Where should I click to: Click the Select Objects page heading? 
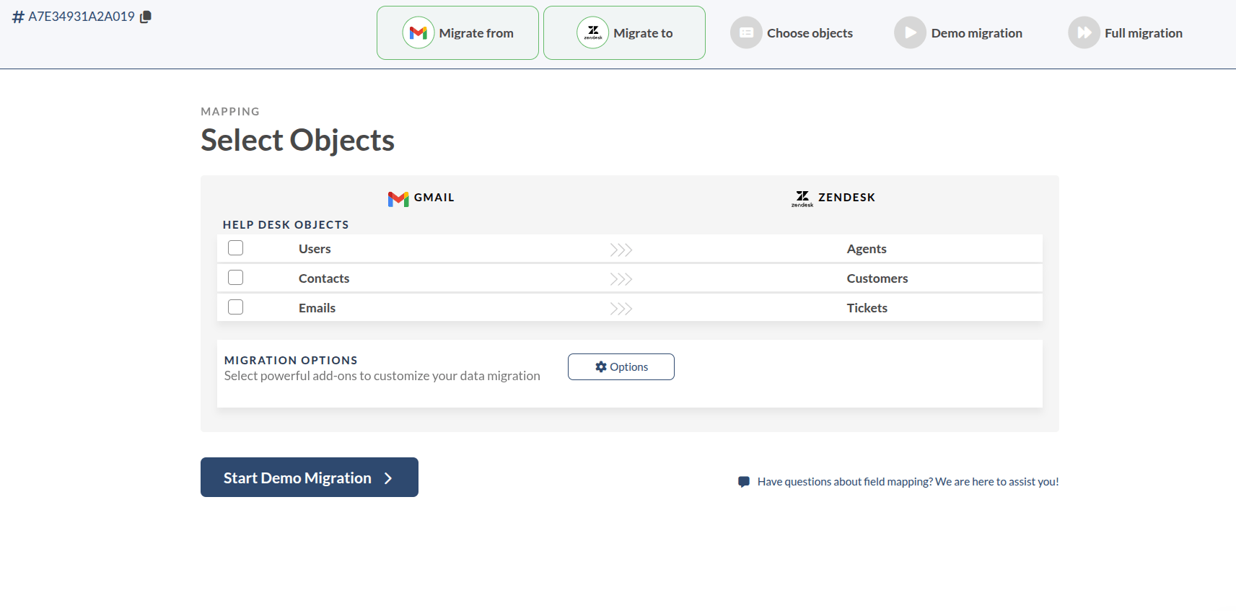297,140
